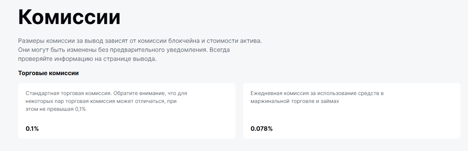
Task: Click the line "этом не превышая 0,1%"
Action: click(x=56, y=109)
